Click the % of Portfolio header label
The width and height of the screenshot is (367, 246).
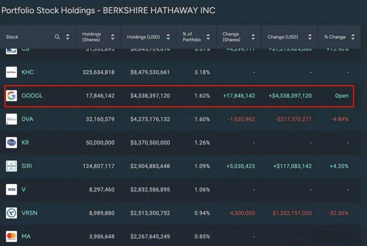(192, 37)
